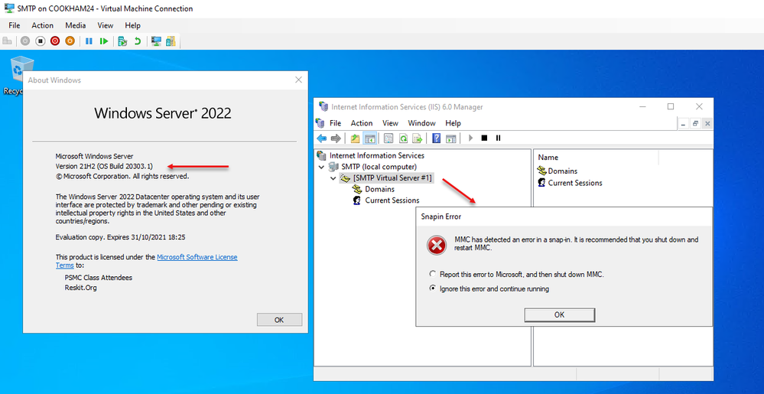Screen dimensions: 764x394
Task: Open View menu in IIS 6.0 Manager
Action: click(390, 123)
